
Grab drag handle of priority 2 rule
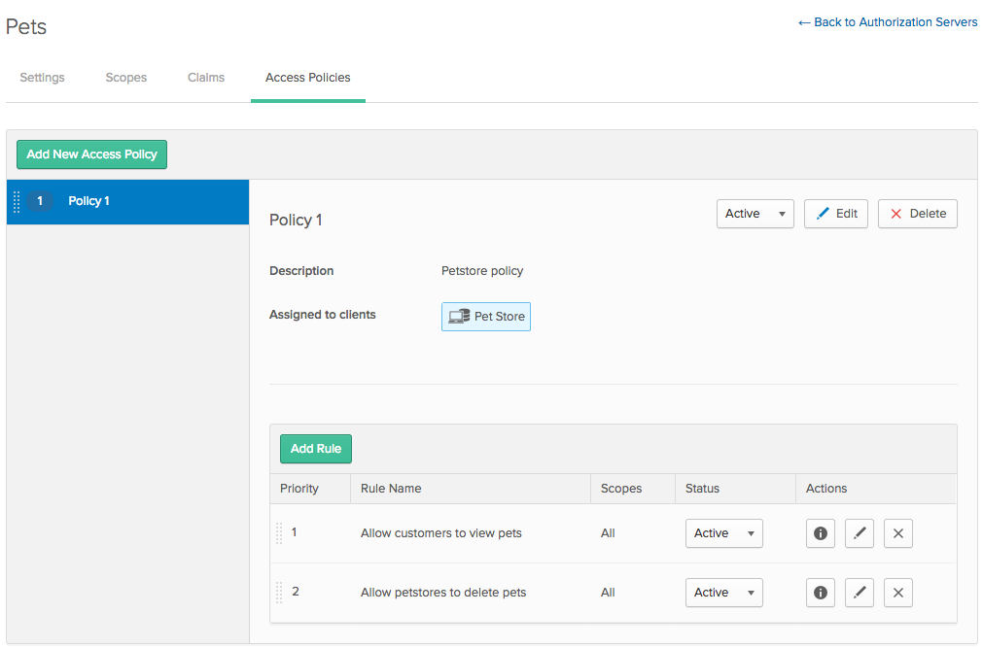[279, 593]
